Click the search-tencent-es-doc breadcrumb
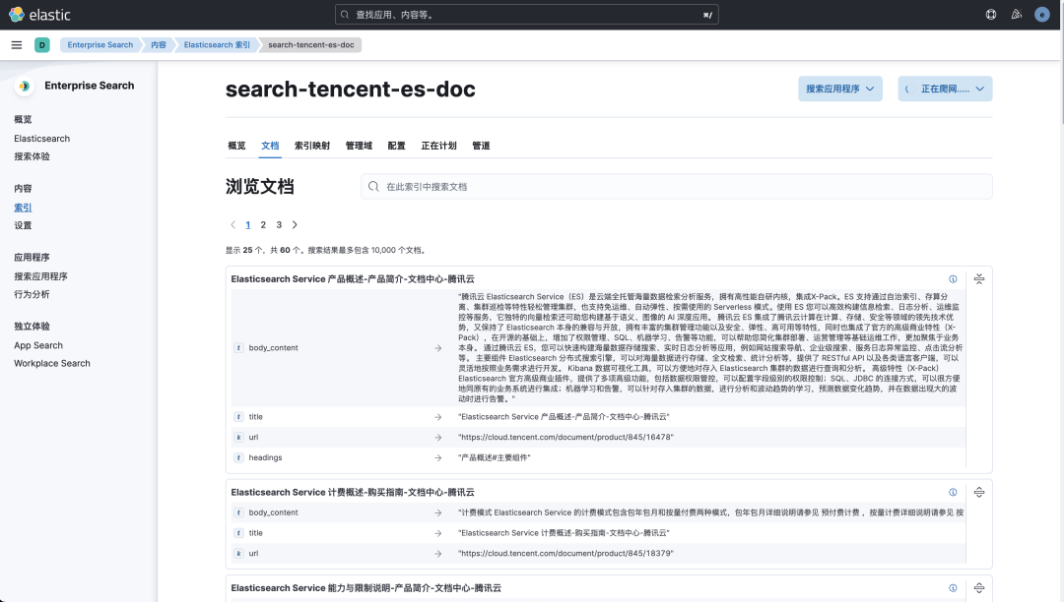The image size is (1064, 602). [310, 44]
